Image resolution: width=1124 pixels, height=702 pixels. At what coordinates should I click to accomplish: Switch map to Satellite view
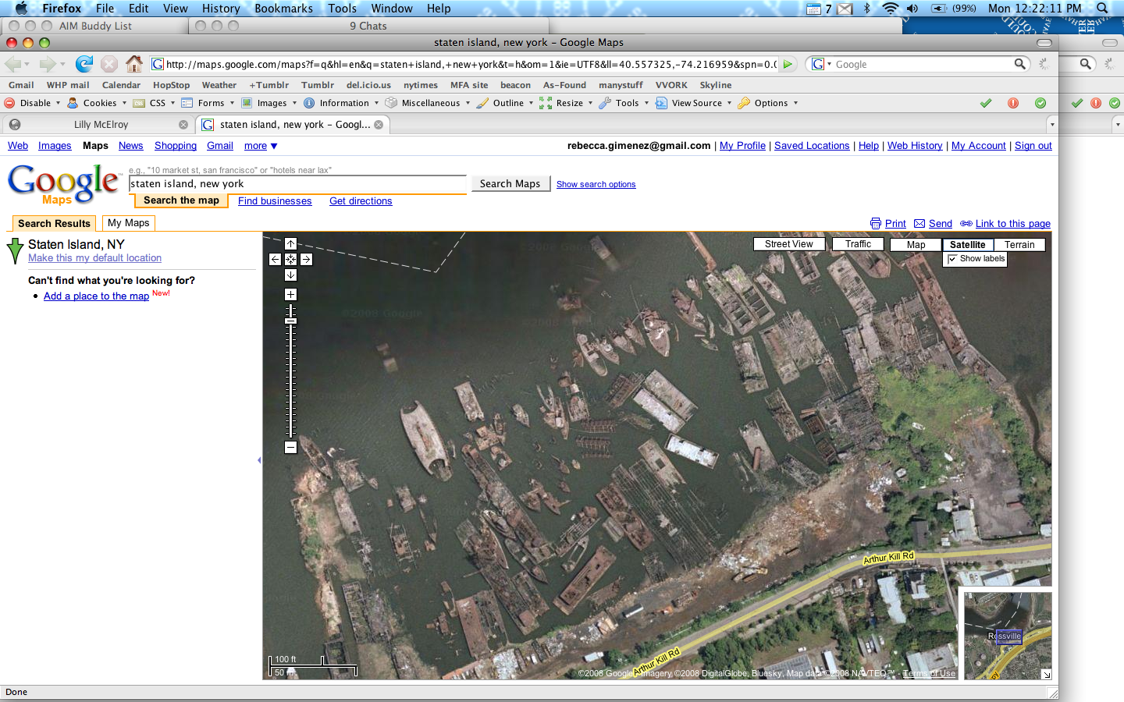[x=968, y=244]
